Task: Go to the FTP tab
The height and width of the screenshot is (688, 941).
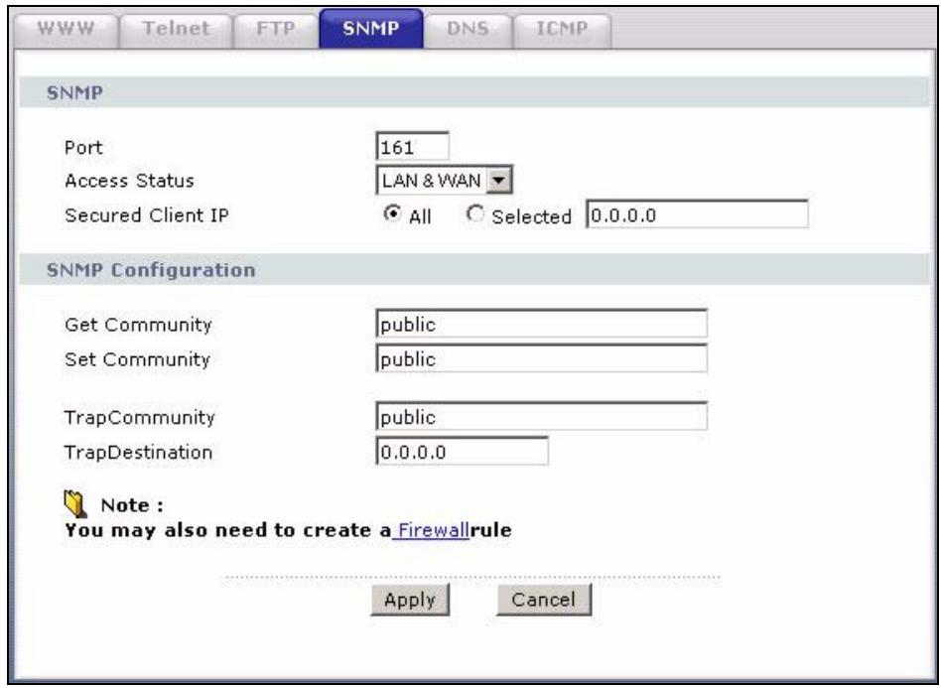Action: [x=276, y=29]
